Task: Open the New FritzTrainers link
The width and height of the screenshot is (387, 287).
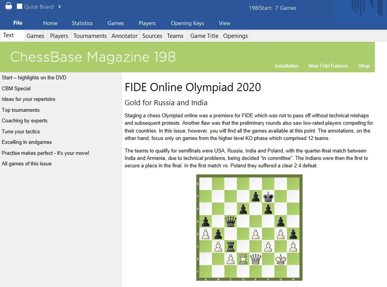Action: [x=328, y=66]
